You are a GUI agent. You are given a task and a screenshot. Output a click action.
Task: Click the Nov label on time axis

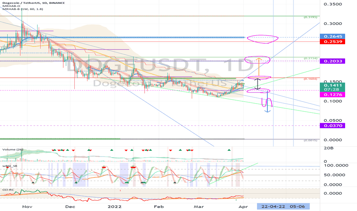pos(27,207)
